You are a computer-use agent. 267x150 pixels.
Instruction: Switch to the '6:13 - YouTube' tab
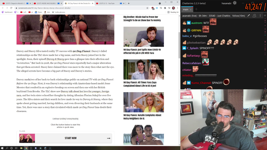pos(109,3)
